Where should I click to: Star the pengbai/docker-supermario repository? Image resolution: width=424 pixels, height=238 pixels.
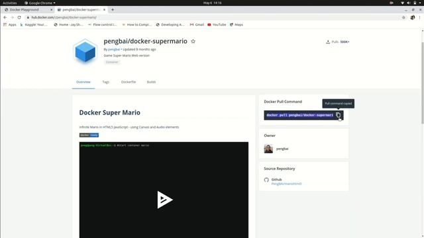[193, 41]
